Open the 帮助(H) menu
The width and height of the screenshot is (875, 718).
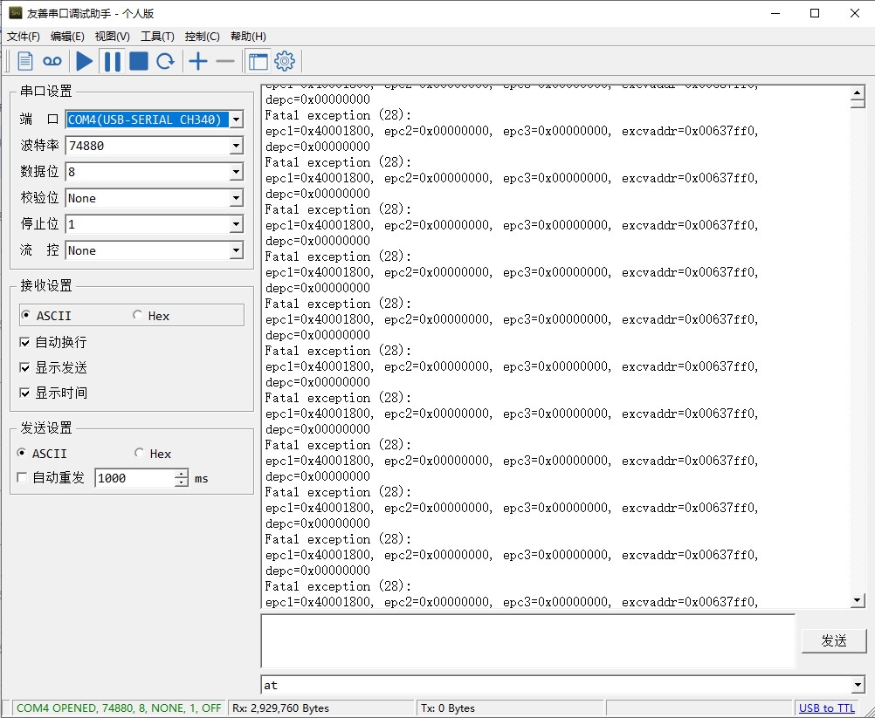pyautogui.click(x=248, y=37)
